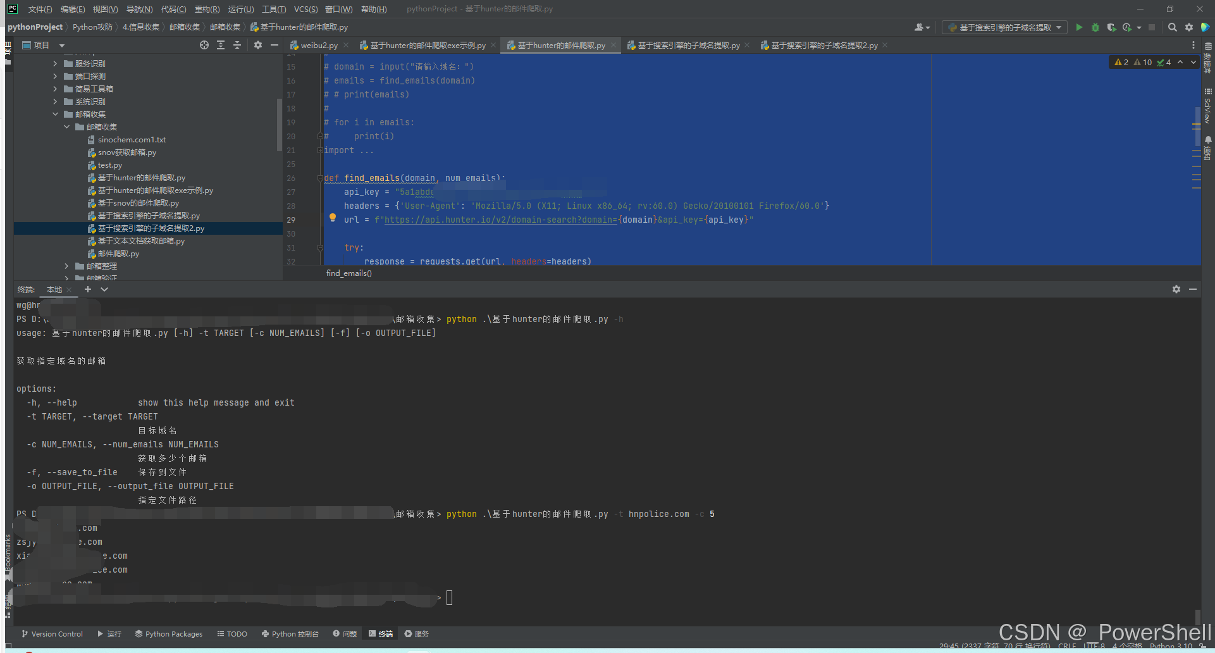The width and height of the screenshot is (1215, 653).
Task: Click the yellow lightbulb intention icon on line 29
Action: point(333,218)
